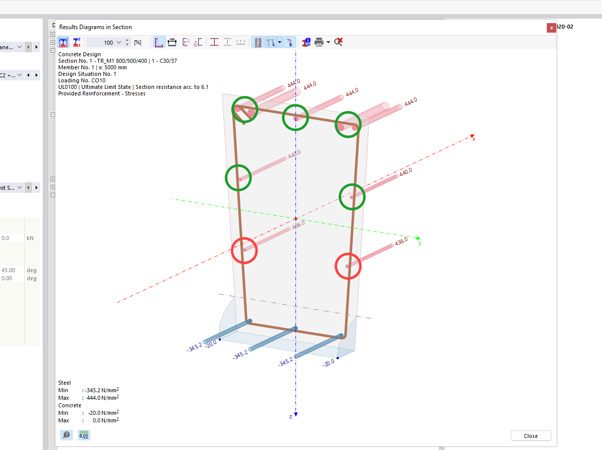Click the 0.0 kN value cell
This screenshot has height=450, width=602.
point(12,238)
